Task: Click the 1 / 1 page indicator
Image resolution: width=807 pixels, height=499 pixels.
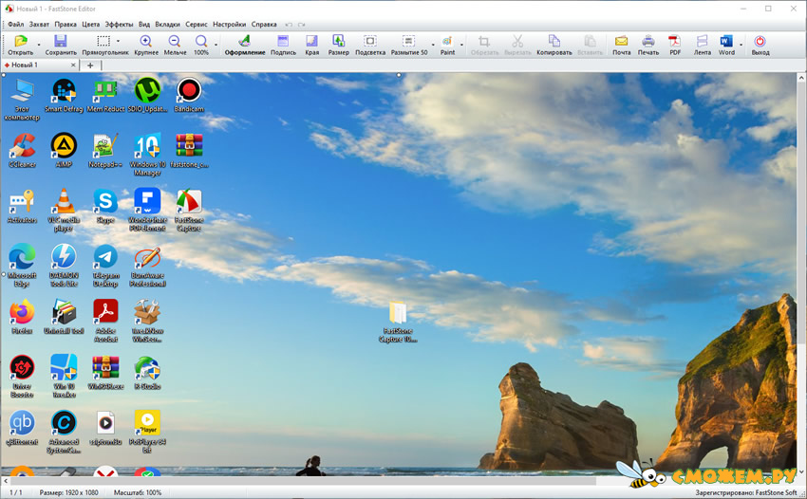Action: click(x=16, y=492)
